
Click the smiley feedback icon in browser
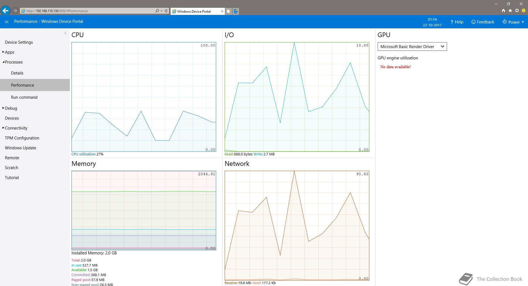[x=524, y=11]
